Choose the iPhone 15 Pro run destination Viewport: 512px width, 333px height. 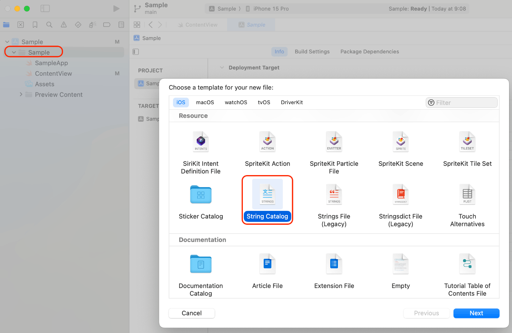(267, 9)
